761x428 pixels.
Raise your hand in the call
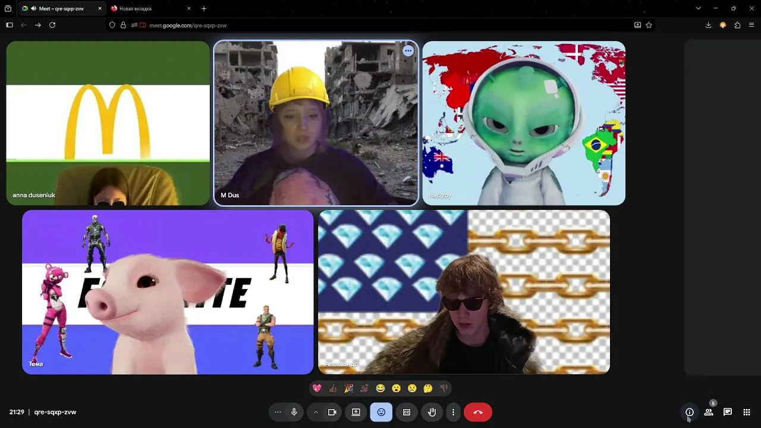point(432,412)
